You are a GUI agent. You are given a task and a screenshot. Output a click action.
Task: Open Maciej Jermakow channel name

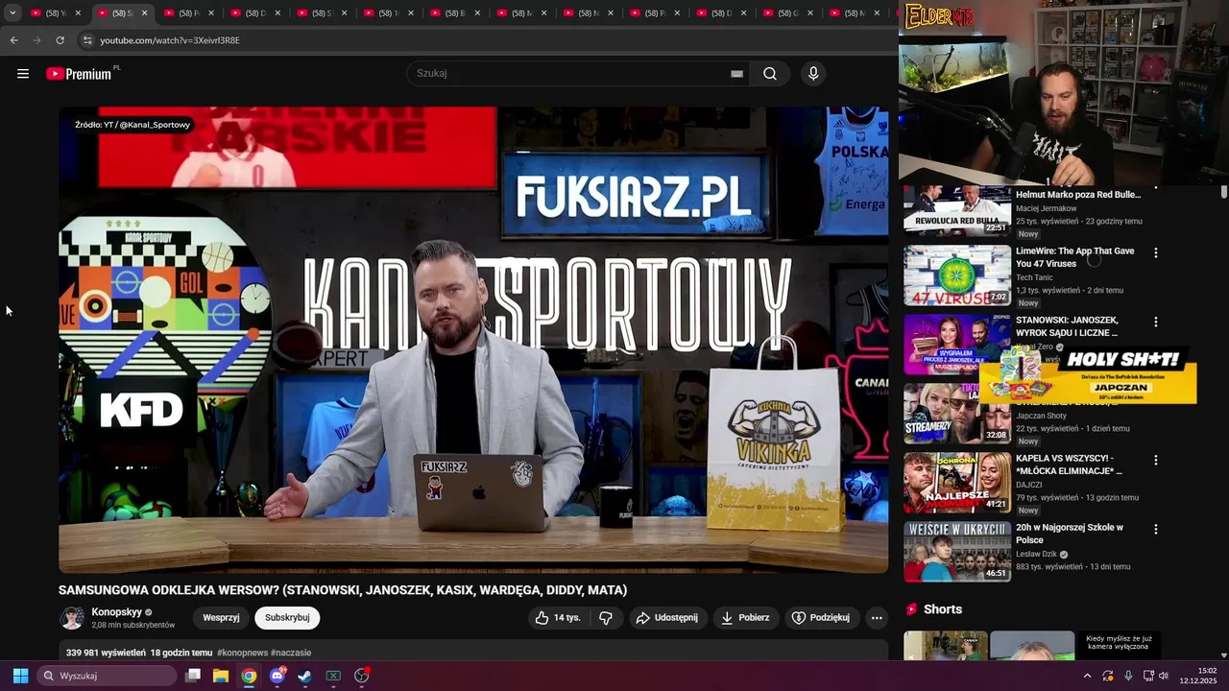pos(1047,208)
